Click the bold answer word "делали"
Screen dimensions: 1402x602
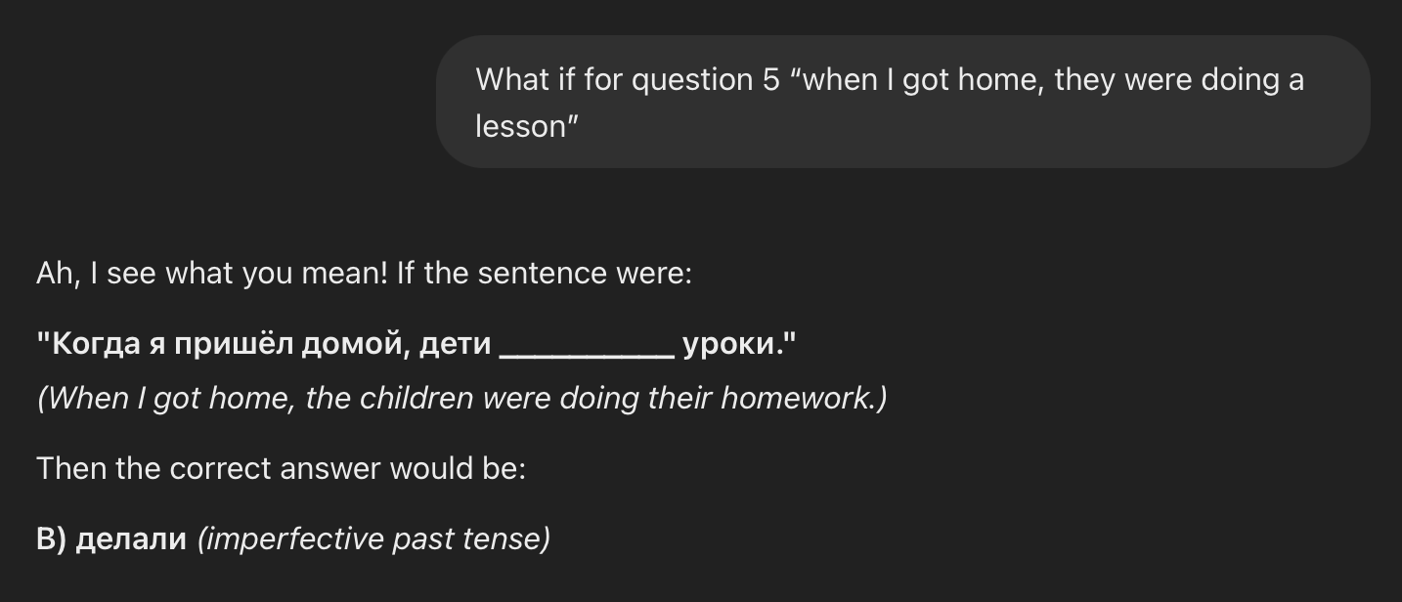[x=131, y=539]
